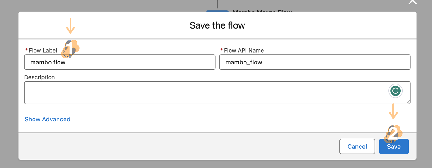Click the orange arrow above Save
This screenshot has height=168, width=432.
pyautogui.click(x=393, y=111)
